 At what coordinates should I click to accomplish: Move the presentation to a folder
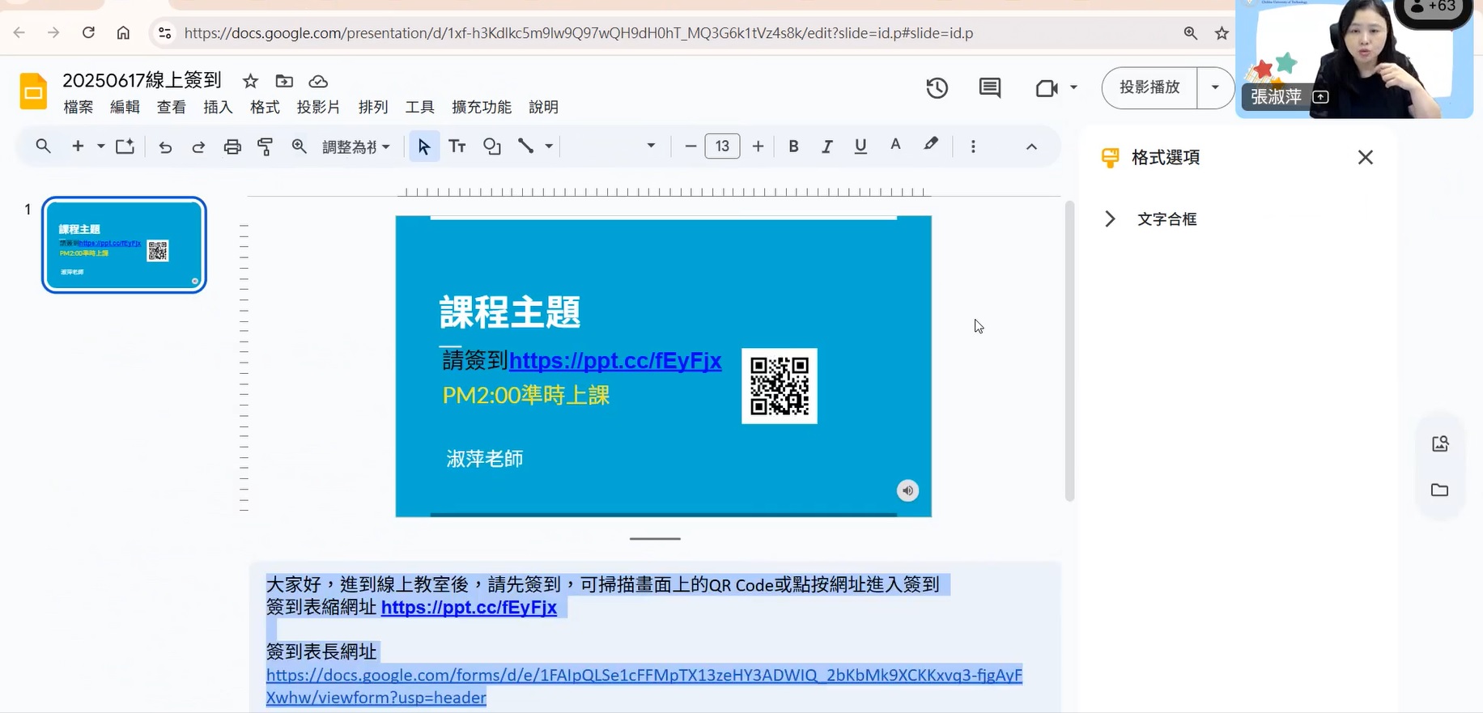(284, 81)
